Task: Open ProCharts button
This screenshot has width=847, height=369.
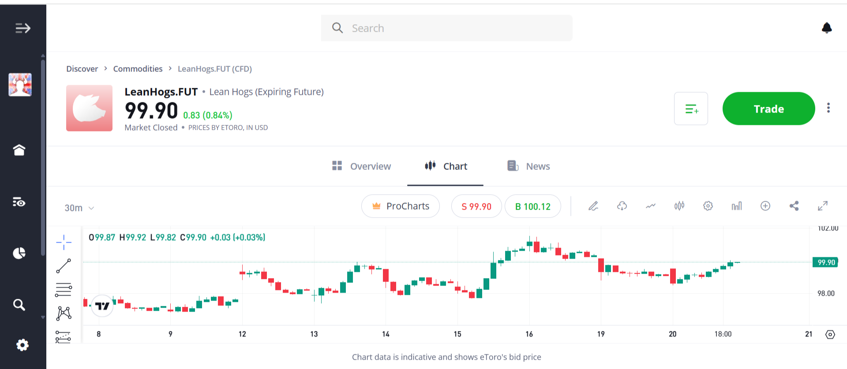Action: (401, 206)
